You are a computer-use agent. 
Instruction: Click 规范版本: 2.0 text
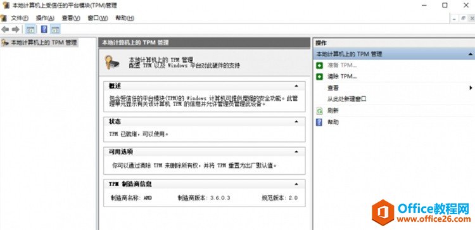pyautogui.click(x=279, y=198)
